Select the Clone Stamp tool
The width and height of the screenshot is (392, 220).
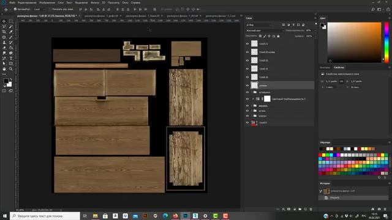click(4, 42)
